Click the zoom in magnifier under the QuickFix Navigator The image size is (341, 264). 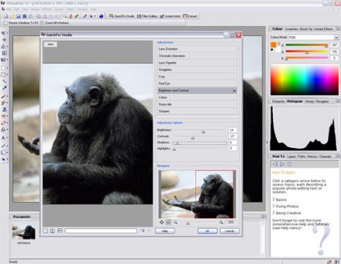click(x=221, y=222)
